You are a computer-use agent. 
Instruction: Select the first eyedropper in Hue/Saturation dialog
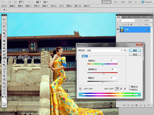coord(117,89)
